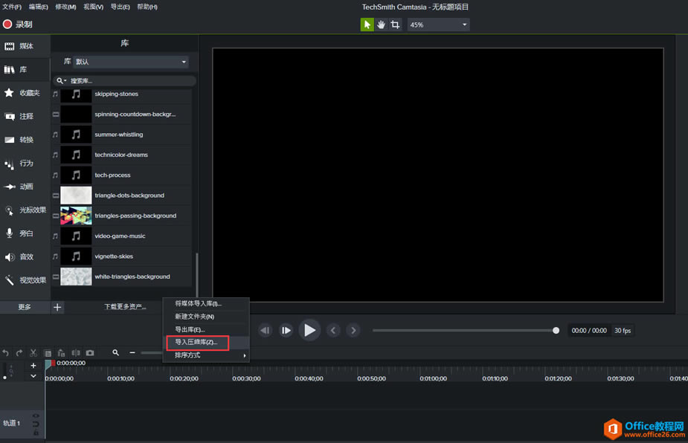Image resolution: width=688 pixels, height=443 pixels.
Task: Open the 帮助(H) menu
Action: 147,7
